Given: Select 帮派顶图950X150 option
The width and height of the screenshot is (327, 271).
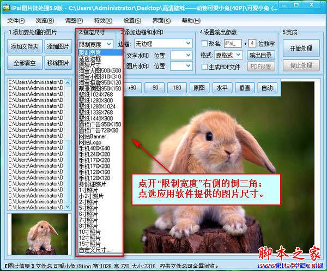Looking at the screenshot, I should pos(100,88).
